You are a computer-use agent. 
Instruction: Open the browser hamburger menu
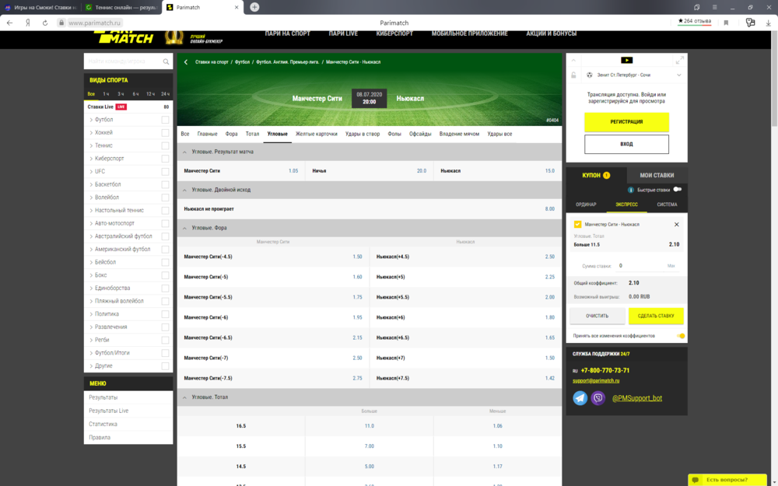click(714, 8)
